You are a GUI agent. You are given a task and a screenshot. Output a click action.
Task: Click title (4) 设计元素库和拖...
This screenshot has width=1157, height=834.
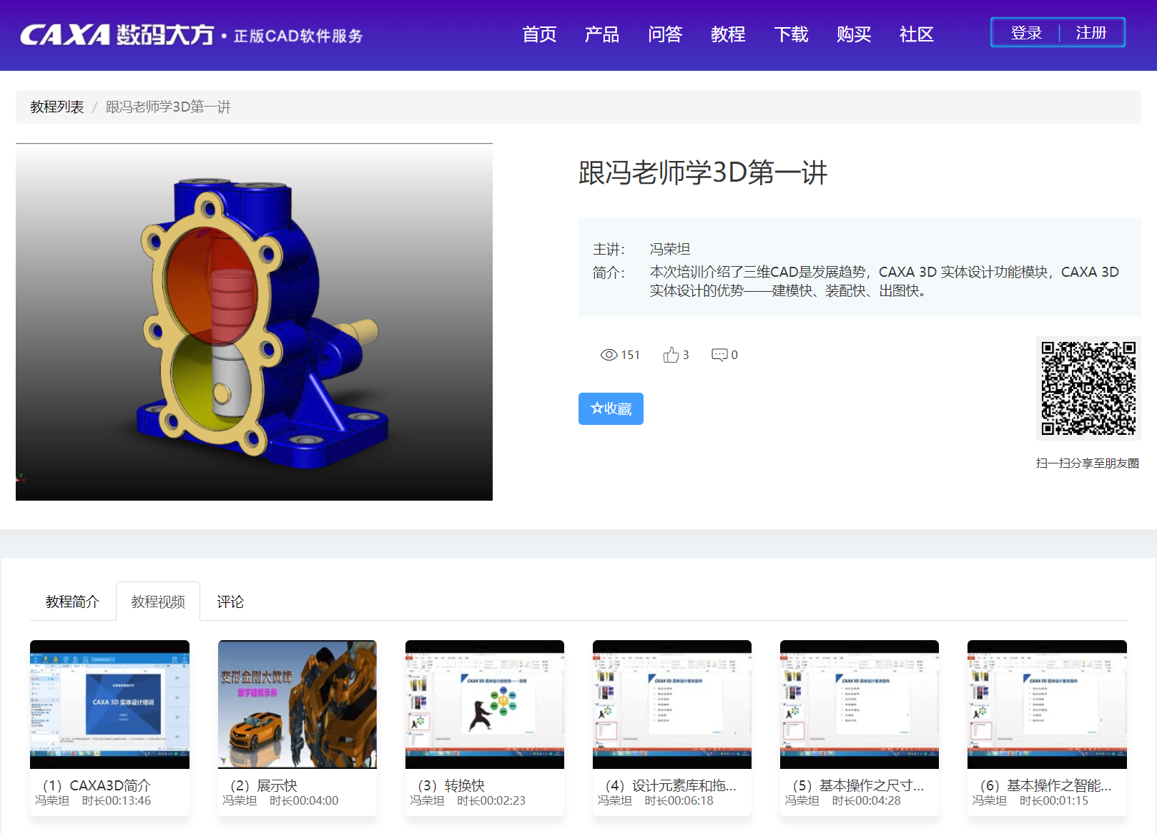667,785
